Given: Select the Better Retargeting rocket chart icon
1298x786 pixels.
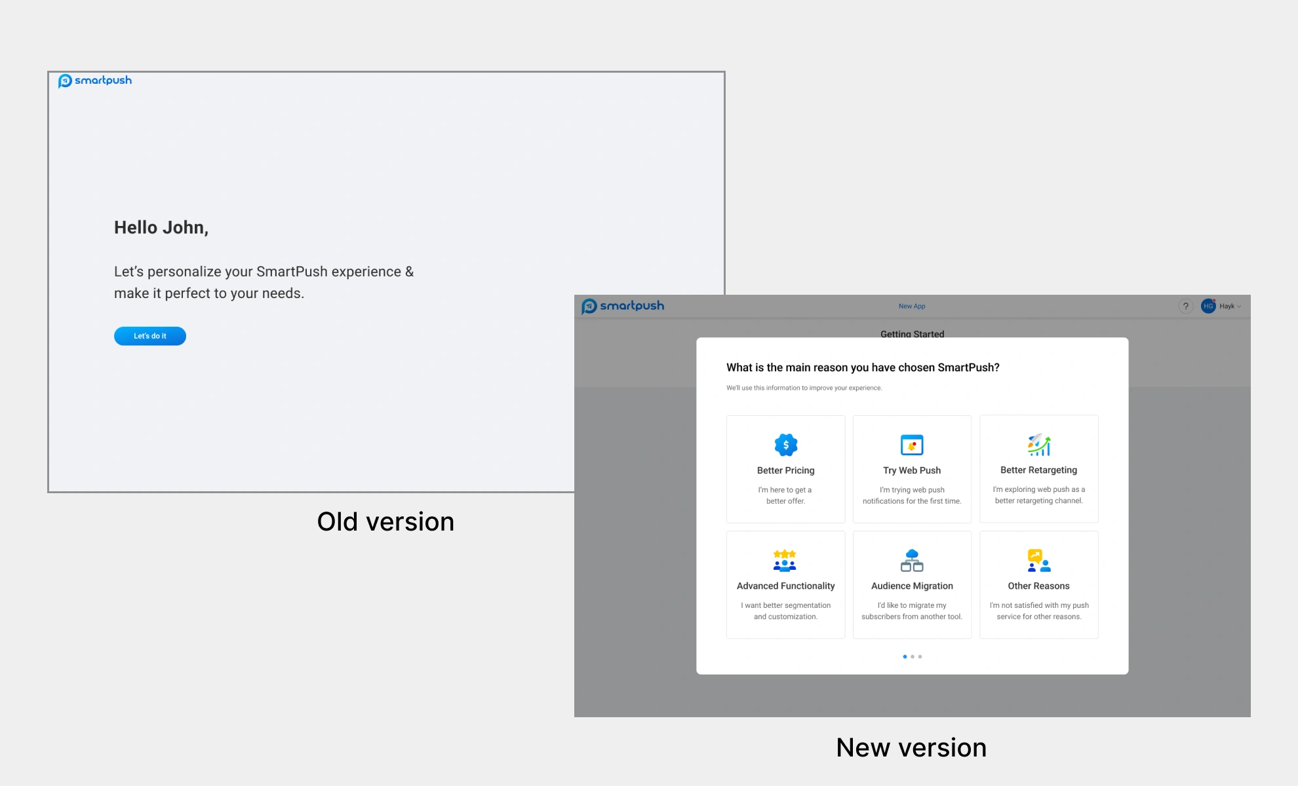Looking at the screenshot, I should click(x=1038, y=445).
